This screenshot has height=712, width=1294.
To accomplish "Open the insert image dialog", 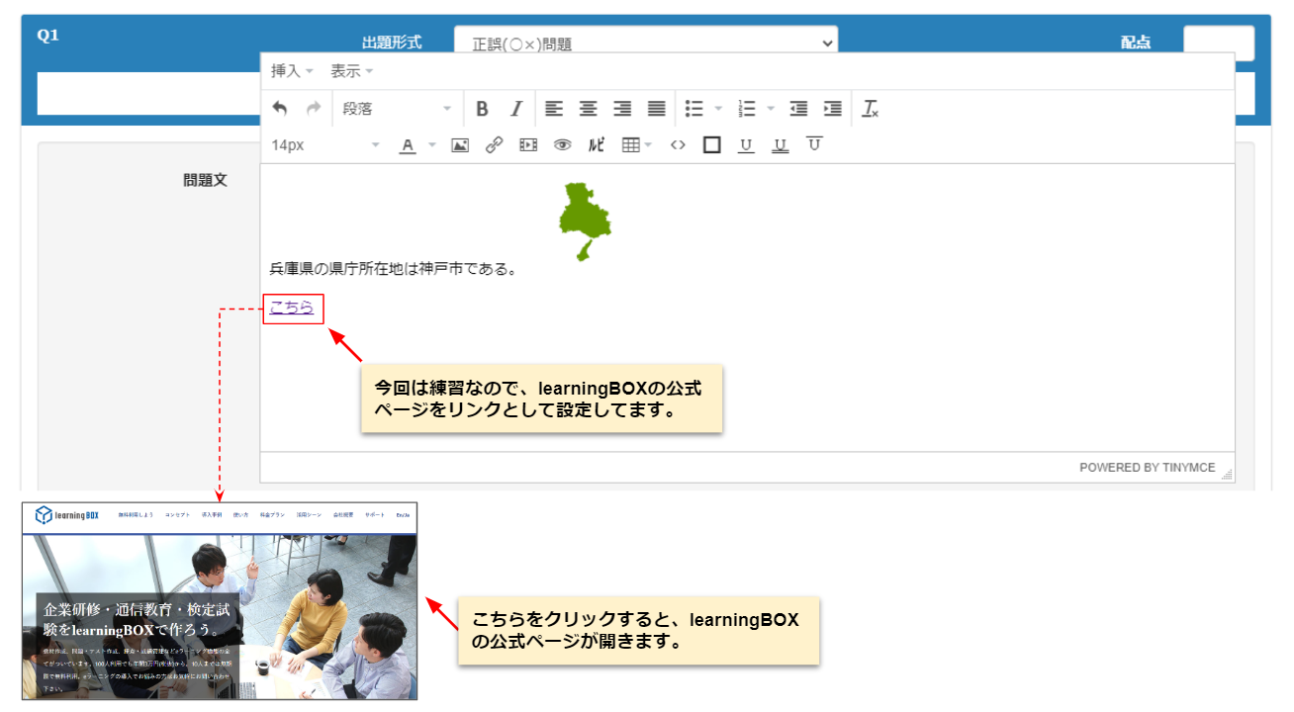I will coord(460,145).
